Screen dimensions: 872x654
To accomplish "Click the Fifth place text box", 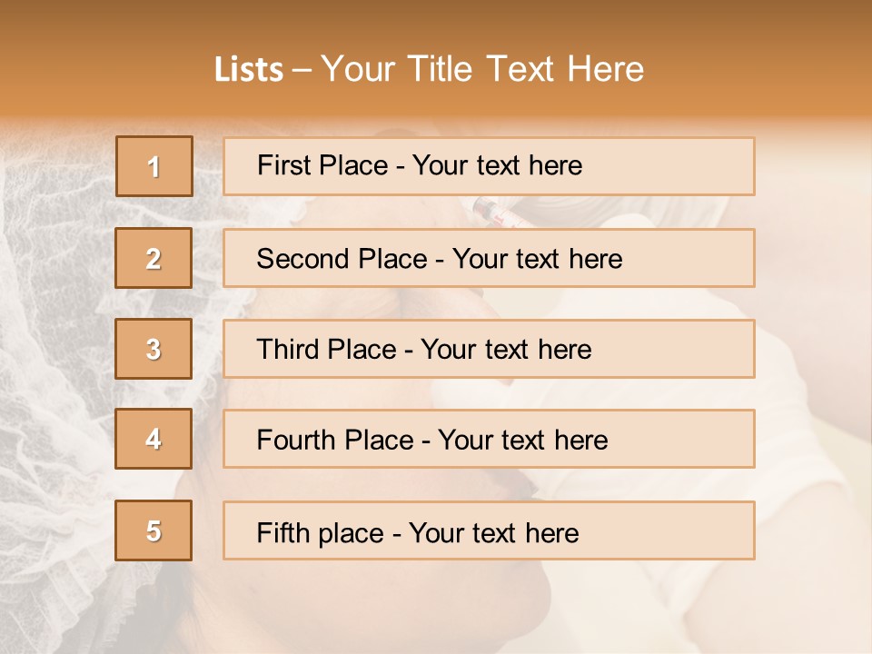I will 489,530.
